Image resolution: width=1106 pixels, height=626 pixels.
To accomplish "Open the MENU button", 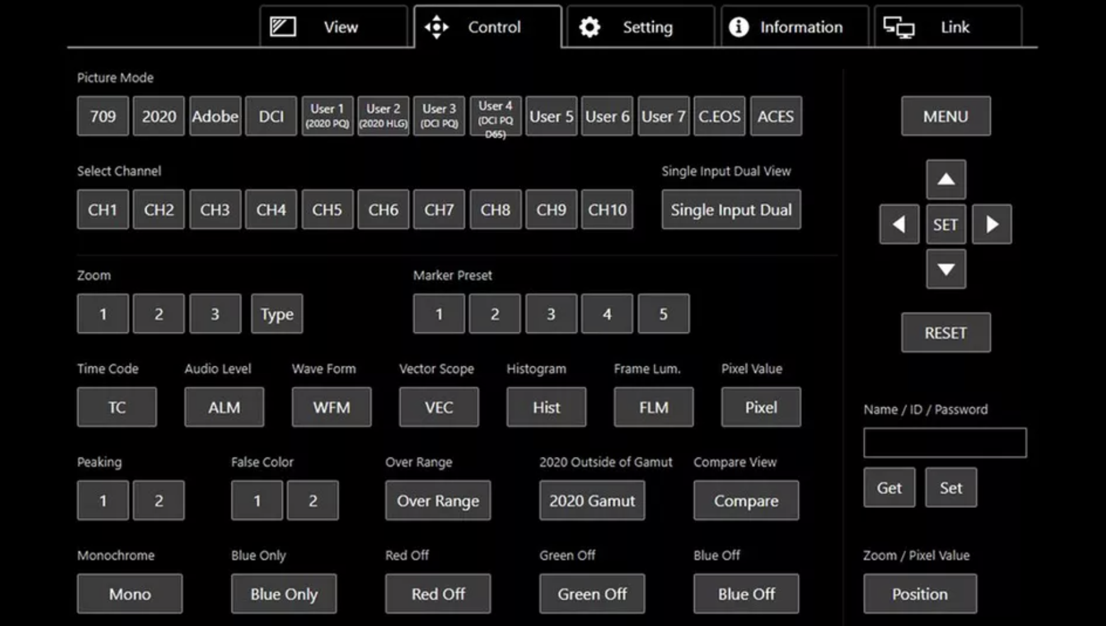I will [946, 116].
